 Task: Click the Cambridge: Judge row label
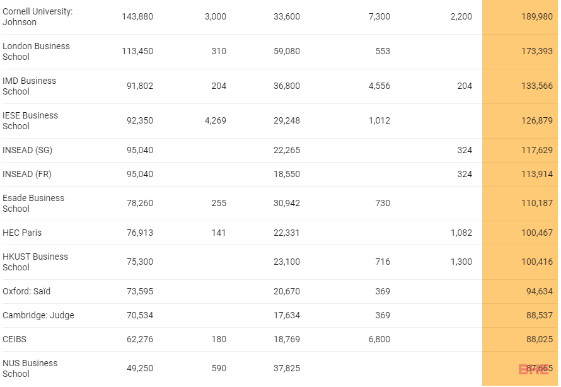pos(38,316)
